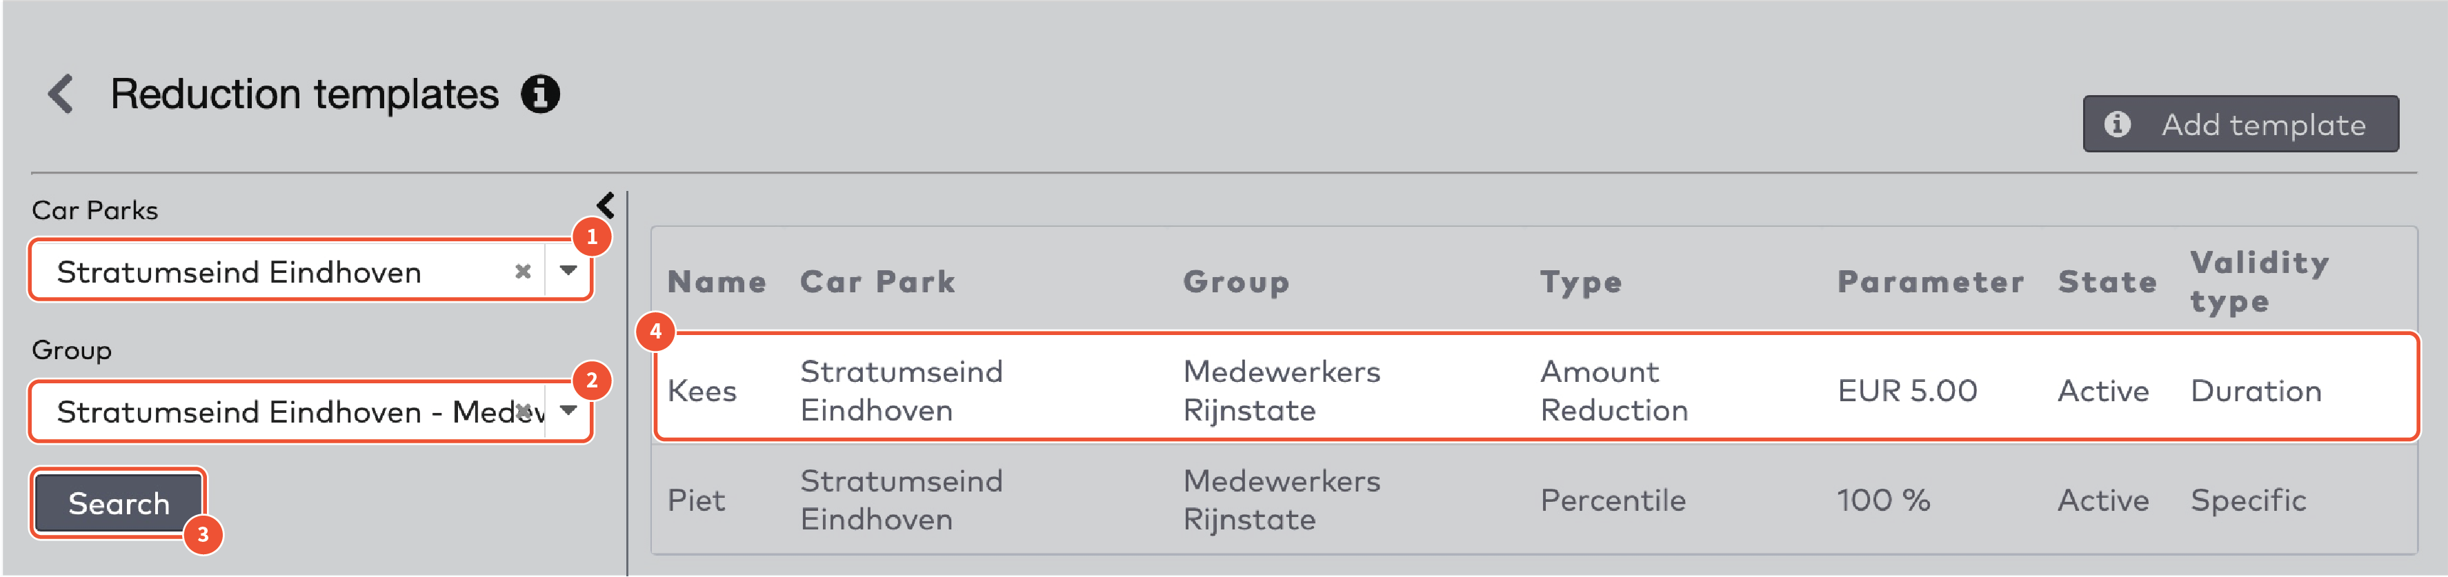Click the Add template button

(x=2240, y=124)
